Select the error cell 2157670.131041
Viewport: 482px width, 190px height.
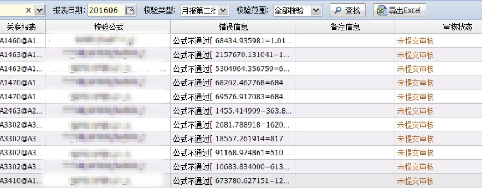(x=231, y=55)
